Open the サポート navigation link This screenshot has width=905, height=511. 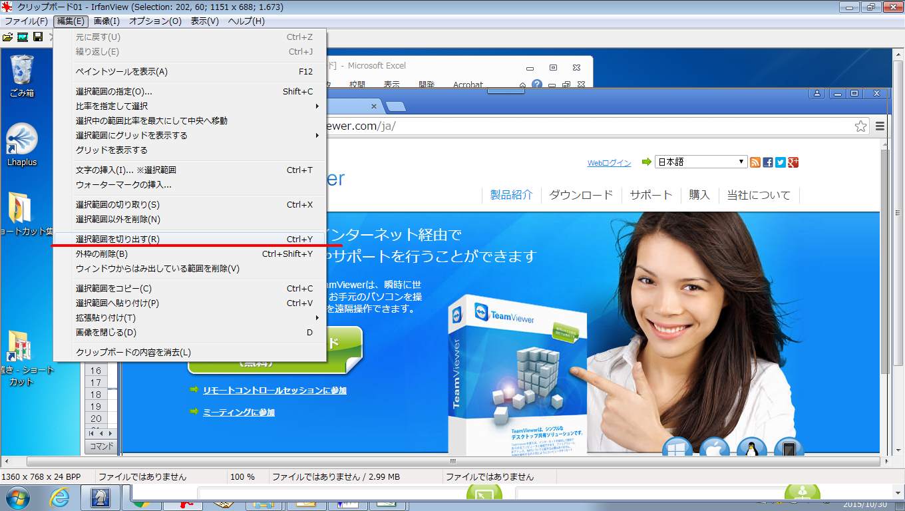pos(651,195)
